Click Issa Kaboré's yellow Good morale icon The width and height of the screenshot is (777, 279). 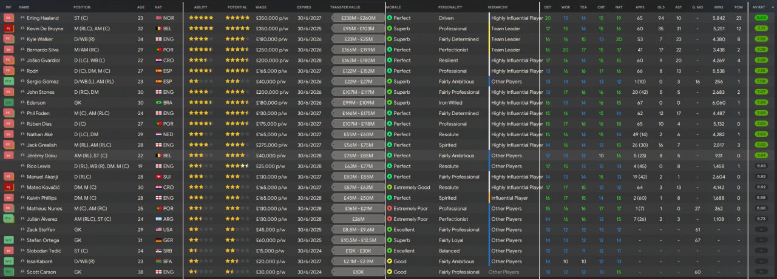click(x=390, y=261)
